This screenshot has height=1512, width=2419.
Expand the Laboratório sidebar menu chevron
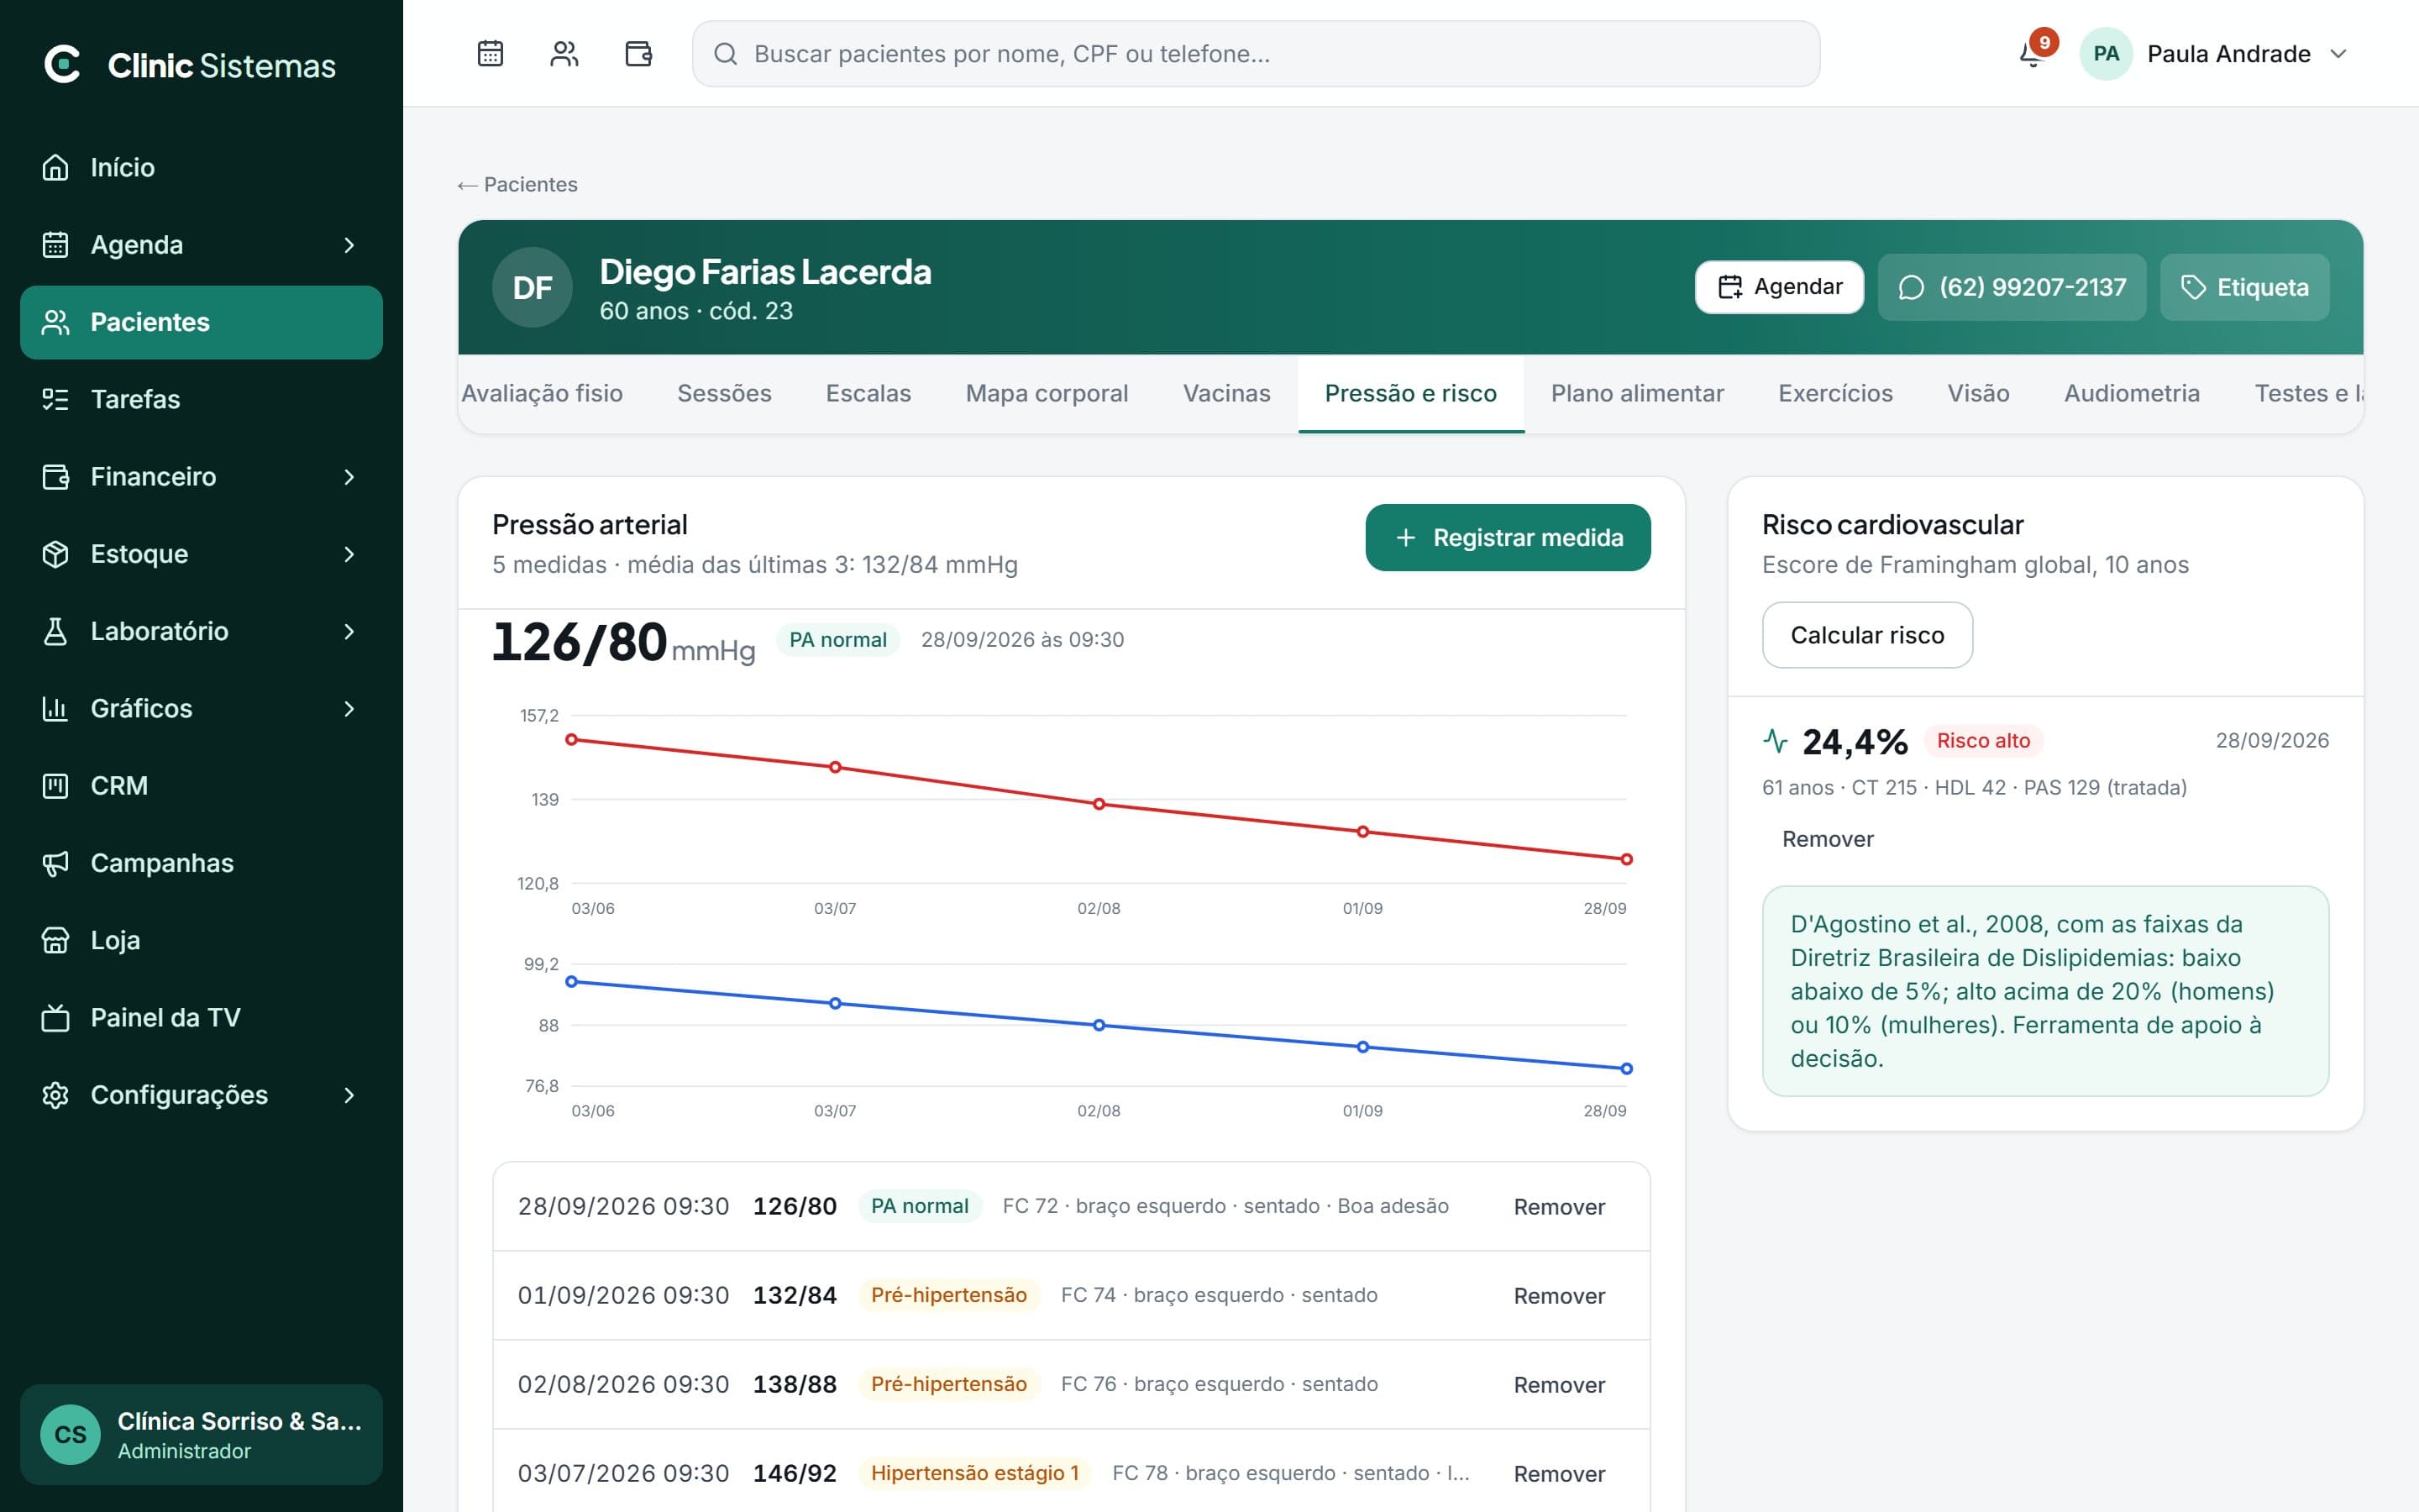[349, 631]
